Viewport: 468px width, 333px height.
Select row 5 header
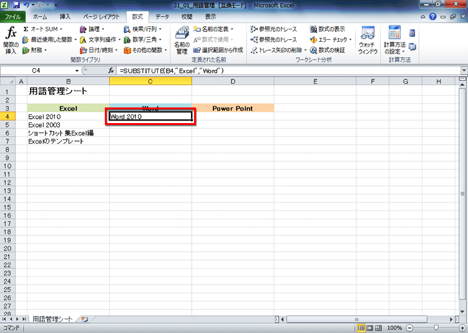tap(7, 125)
